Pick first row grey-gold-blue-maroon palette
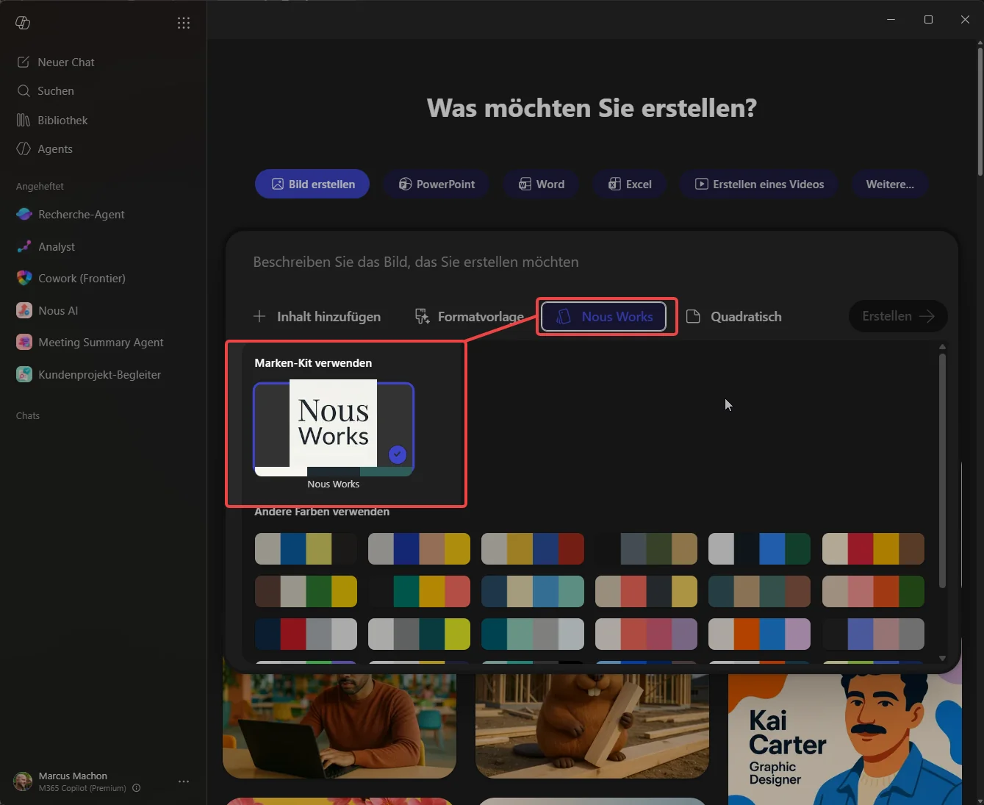Image resolution: width=984 pixels, height=805 pixels. [533, 549]
